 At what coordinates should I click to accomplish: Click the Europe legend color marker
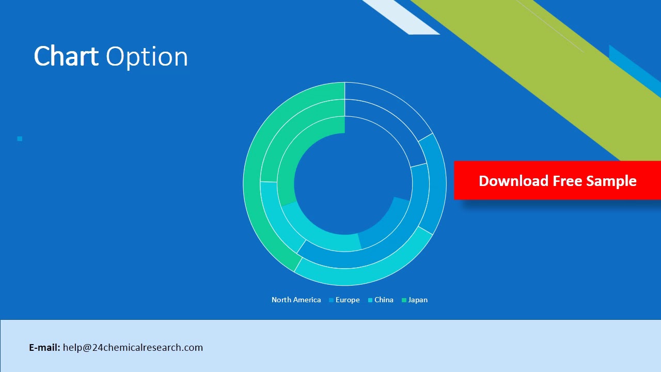point(331,300)
